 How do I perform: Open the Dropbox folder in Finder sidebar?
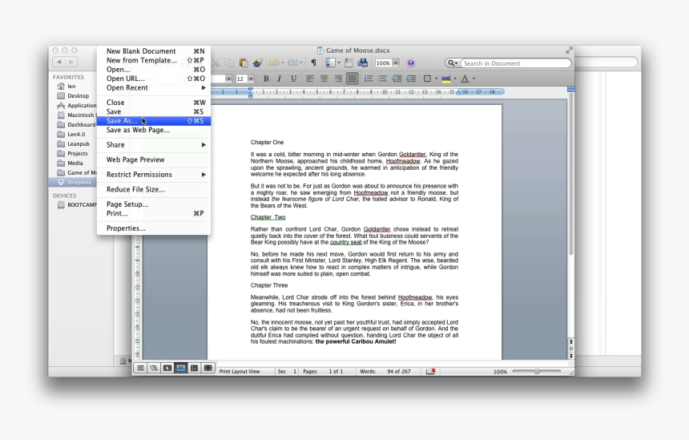click(79, 182)
